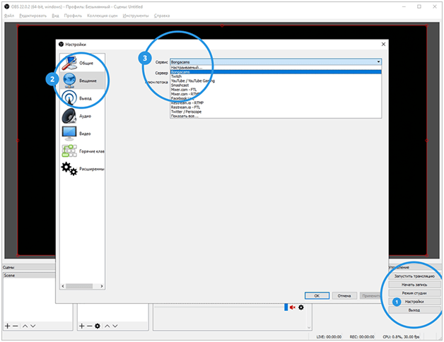Open the Коллекция сцен menu
The image size is (444, 342).
(x=102, y=16)
